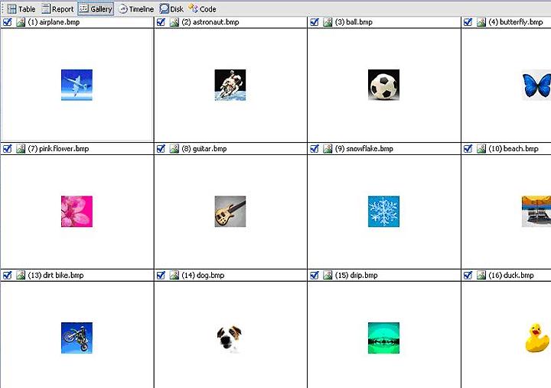551x388 pixels.
Task: Select the dog thumbnail image
Action: click(230, 338)
